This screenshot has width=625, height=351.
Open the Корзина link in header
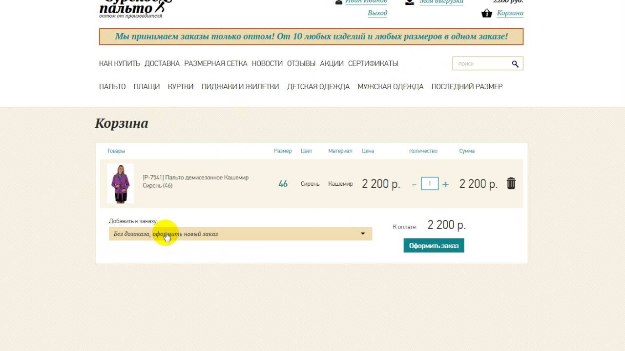coord(510,13)
